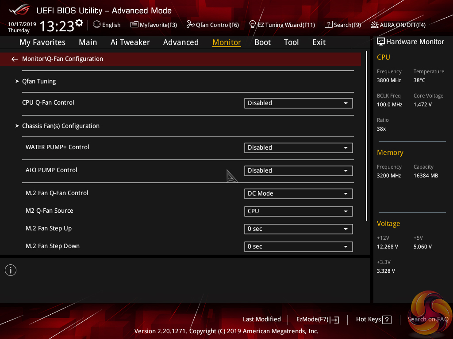Click the Core Voltage value 1.472 V
This screenshot has height=339, width=453.
(422, 105)
